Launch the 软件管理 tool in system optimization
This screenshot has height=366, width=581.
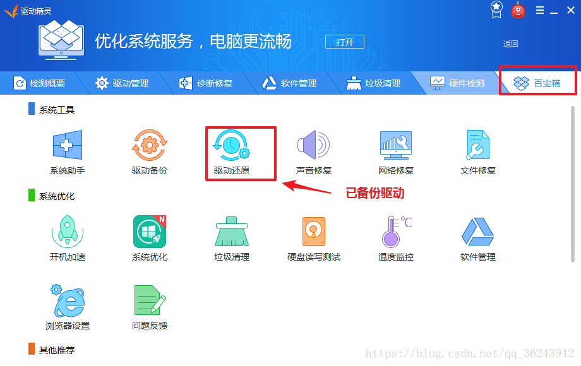pyautogui.click(x=478, y=232)
